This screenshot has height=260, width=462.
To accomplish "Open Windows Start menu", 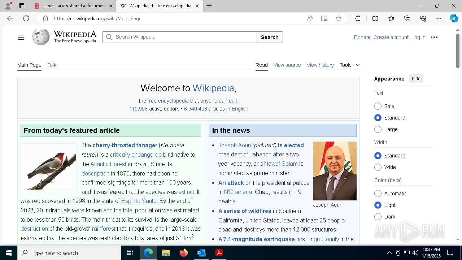I will [9, 253].
